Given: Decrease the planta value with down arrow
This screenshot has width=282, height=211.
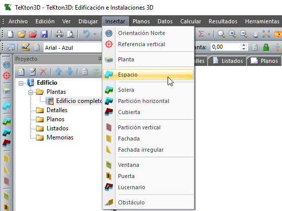Looking at the screenshot, I should point(244,49).
